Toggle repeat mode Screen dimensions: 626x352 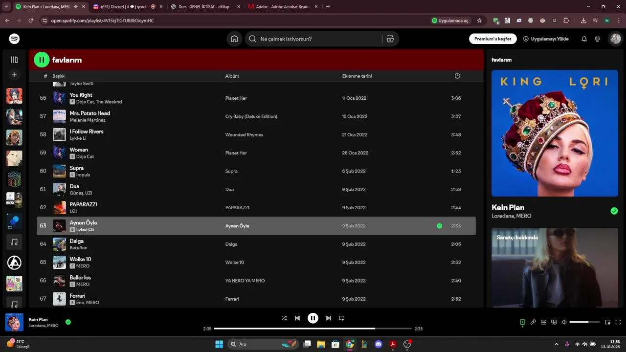click(342, 318)
